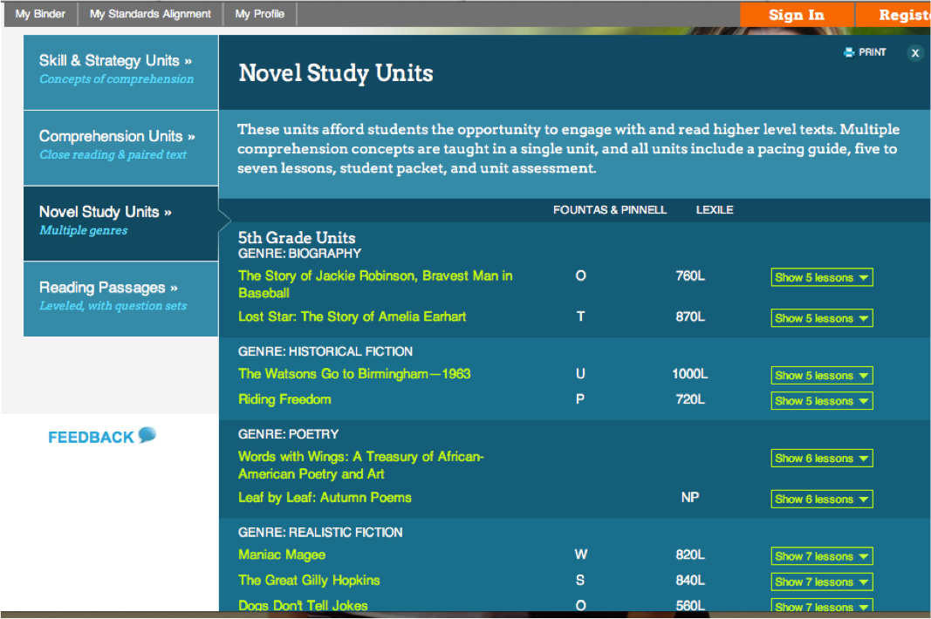Open the My Profile tab
This screenshot has width=931, height=619.
(259, 14)
